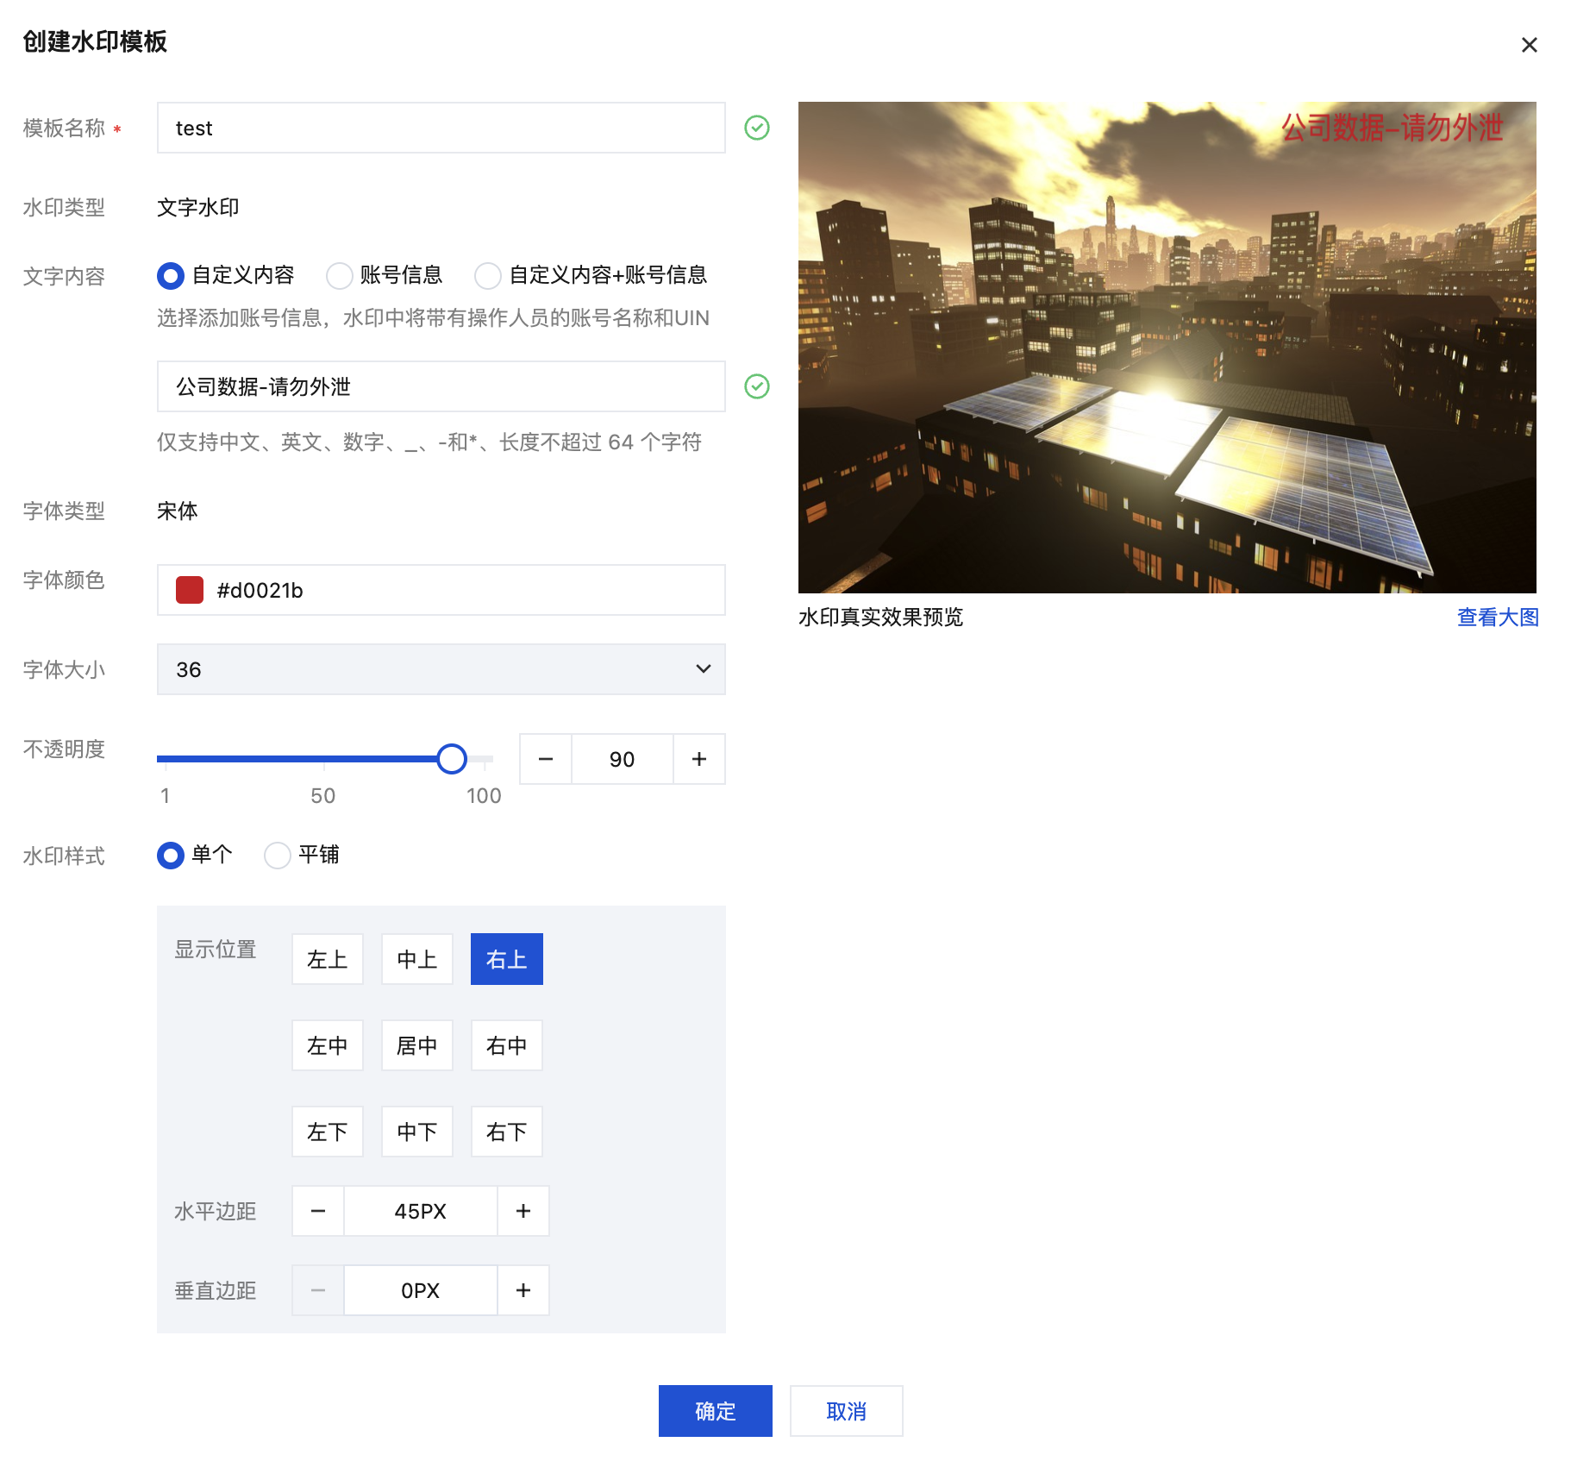Screen dimensions: 1571x1461
Task: Set display position to 右上
Action: (507, 959)
